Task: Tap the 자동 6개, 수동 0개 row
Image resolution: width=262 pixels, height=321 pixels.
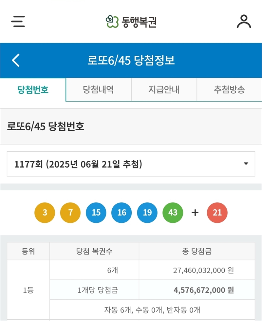Action: pyautogui.click(x=152, y=309)
